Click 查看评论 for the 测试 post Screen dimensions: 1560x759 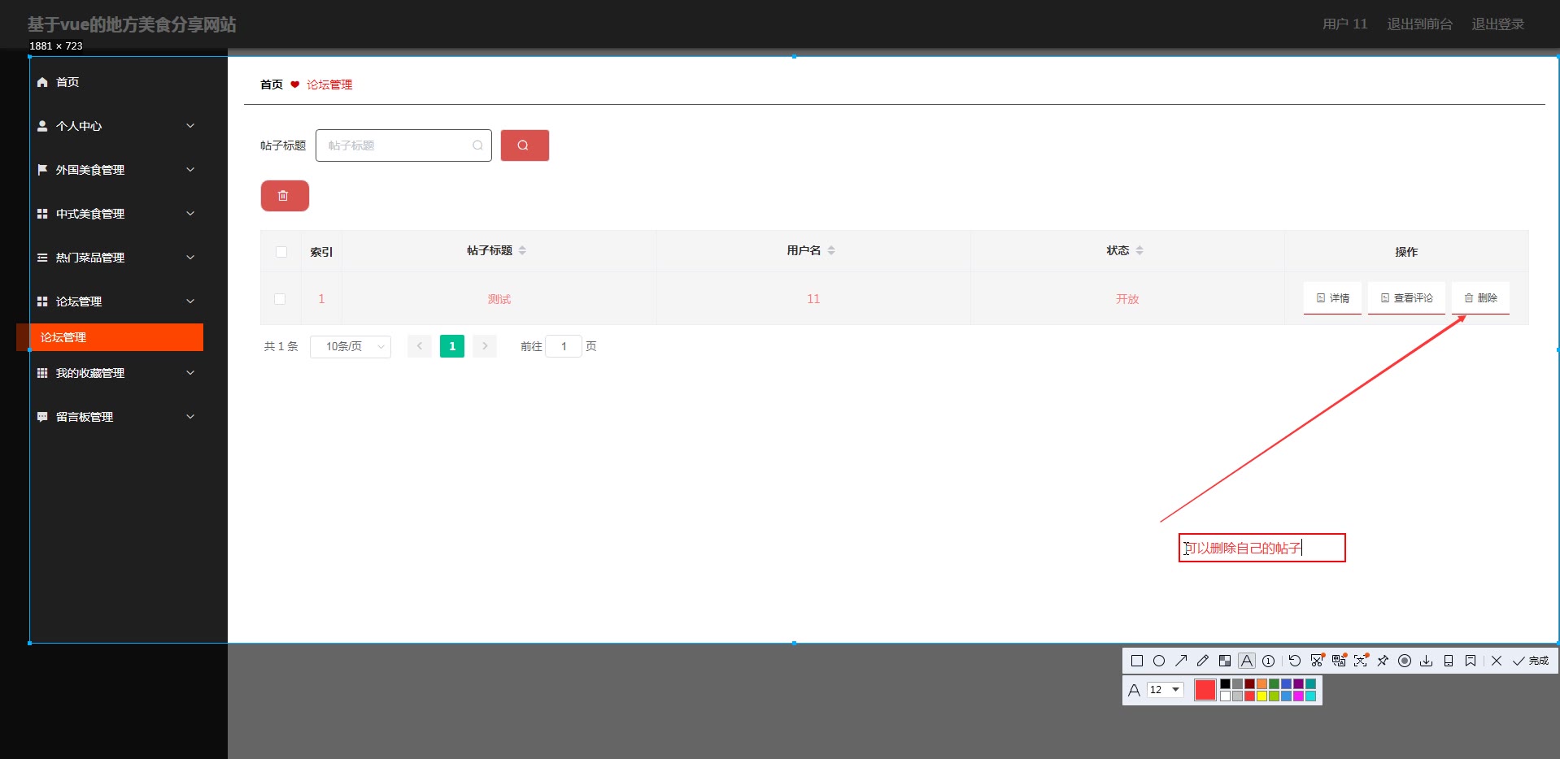(1406, 298)
